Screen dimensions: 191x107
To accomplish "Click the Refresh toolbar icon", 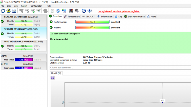I will [3, 11].
